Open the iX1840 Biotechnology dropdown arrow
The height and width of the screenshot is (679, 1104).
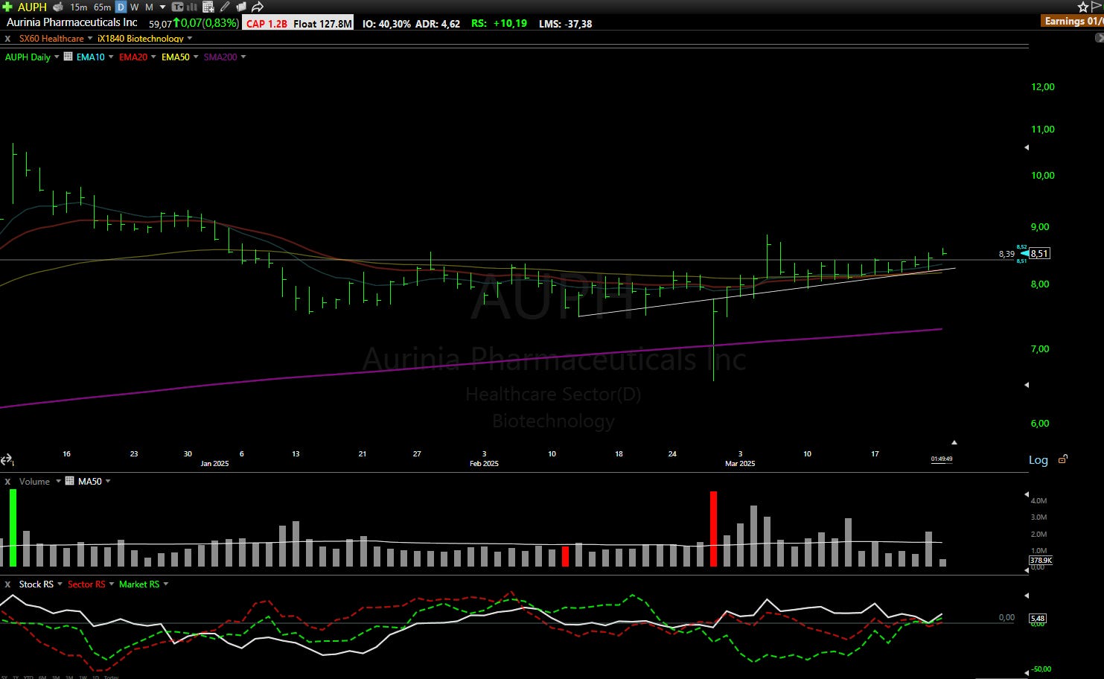click(x=189, y=38)
